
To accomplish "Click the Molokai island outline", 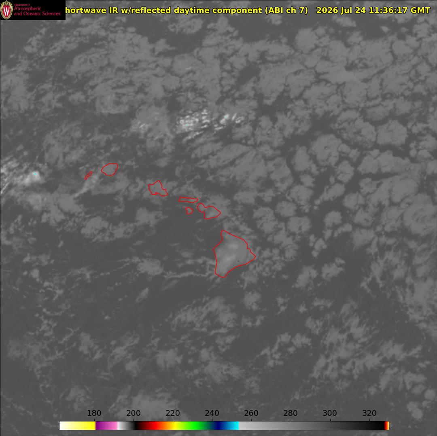I will click(x=188, y=199).
